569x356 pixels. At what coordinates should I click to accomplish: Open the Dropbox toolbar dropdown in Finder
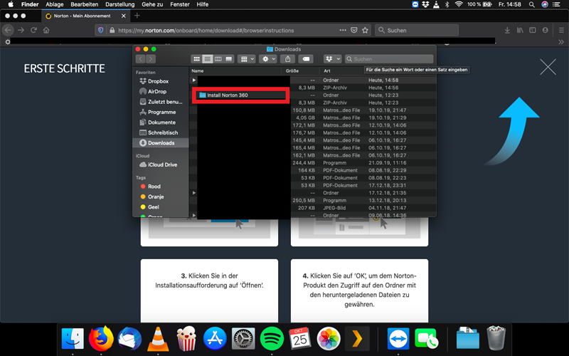point(332,59)
